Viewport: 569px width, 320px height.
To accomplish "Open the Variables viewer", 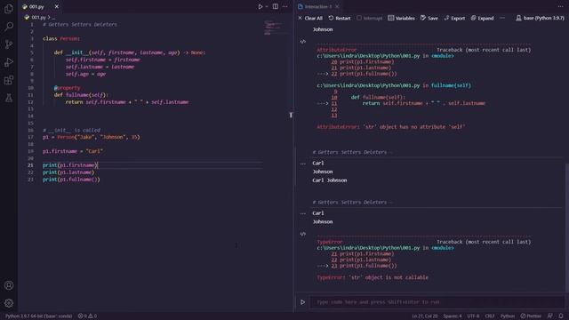I will click(x=401, y=18).
